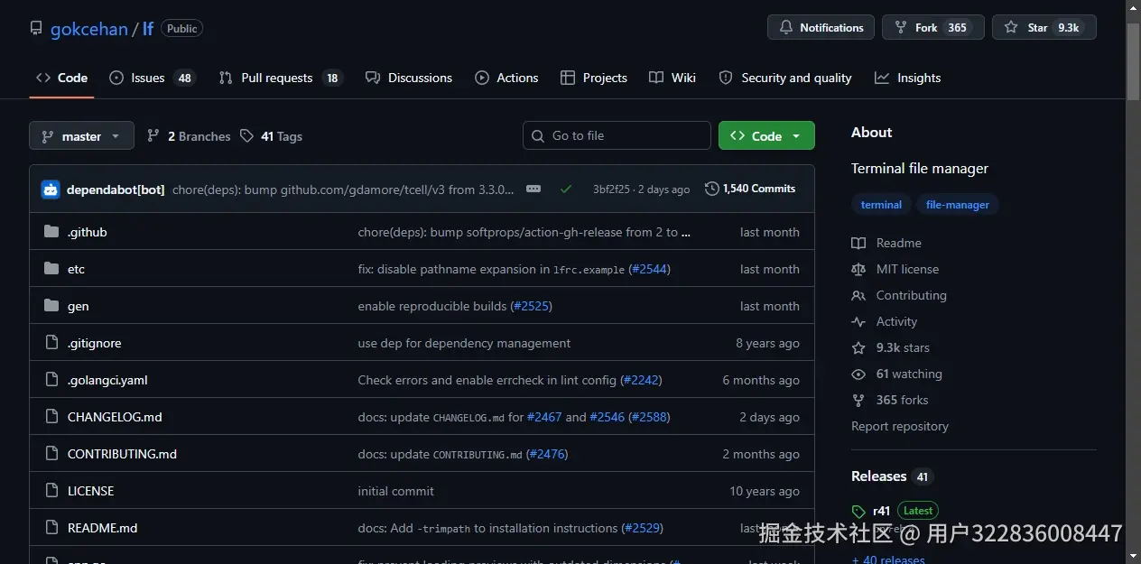Open the .github folder

click(88, 232)
